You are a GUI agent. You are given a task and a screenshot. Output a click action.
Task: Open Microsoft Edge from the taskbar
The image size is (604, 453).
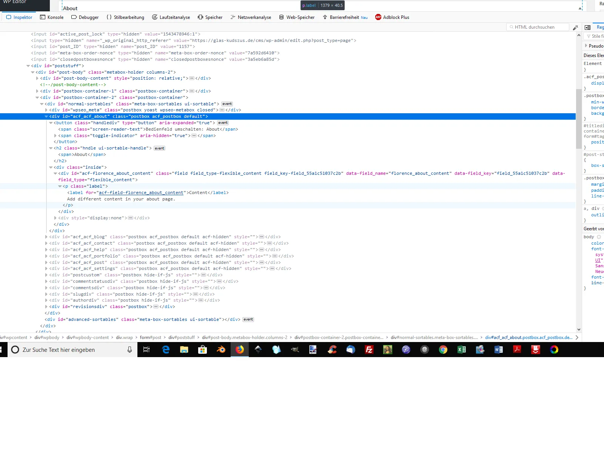click(166, 350)
